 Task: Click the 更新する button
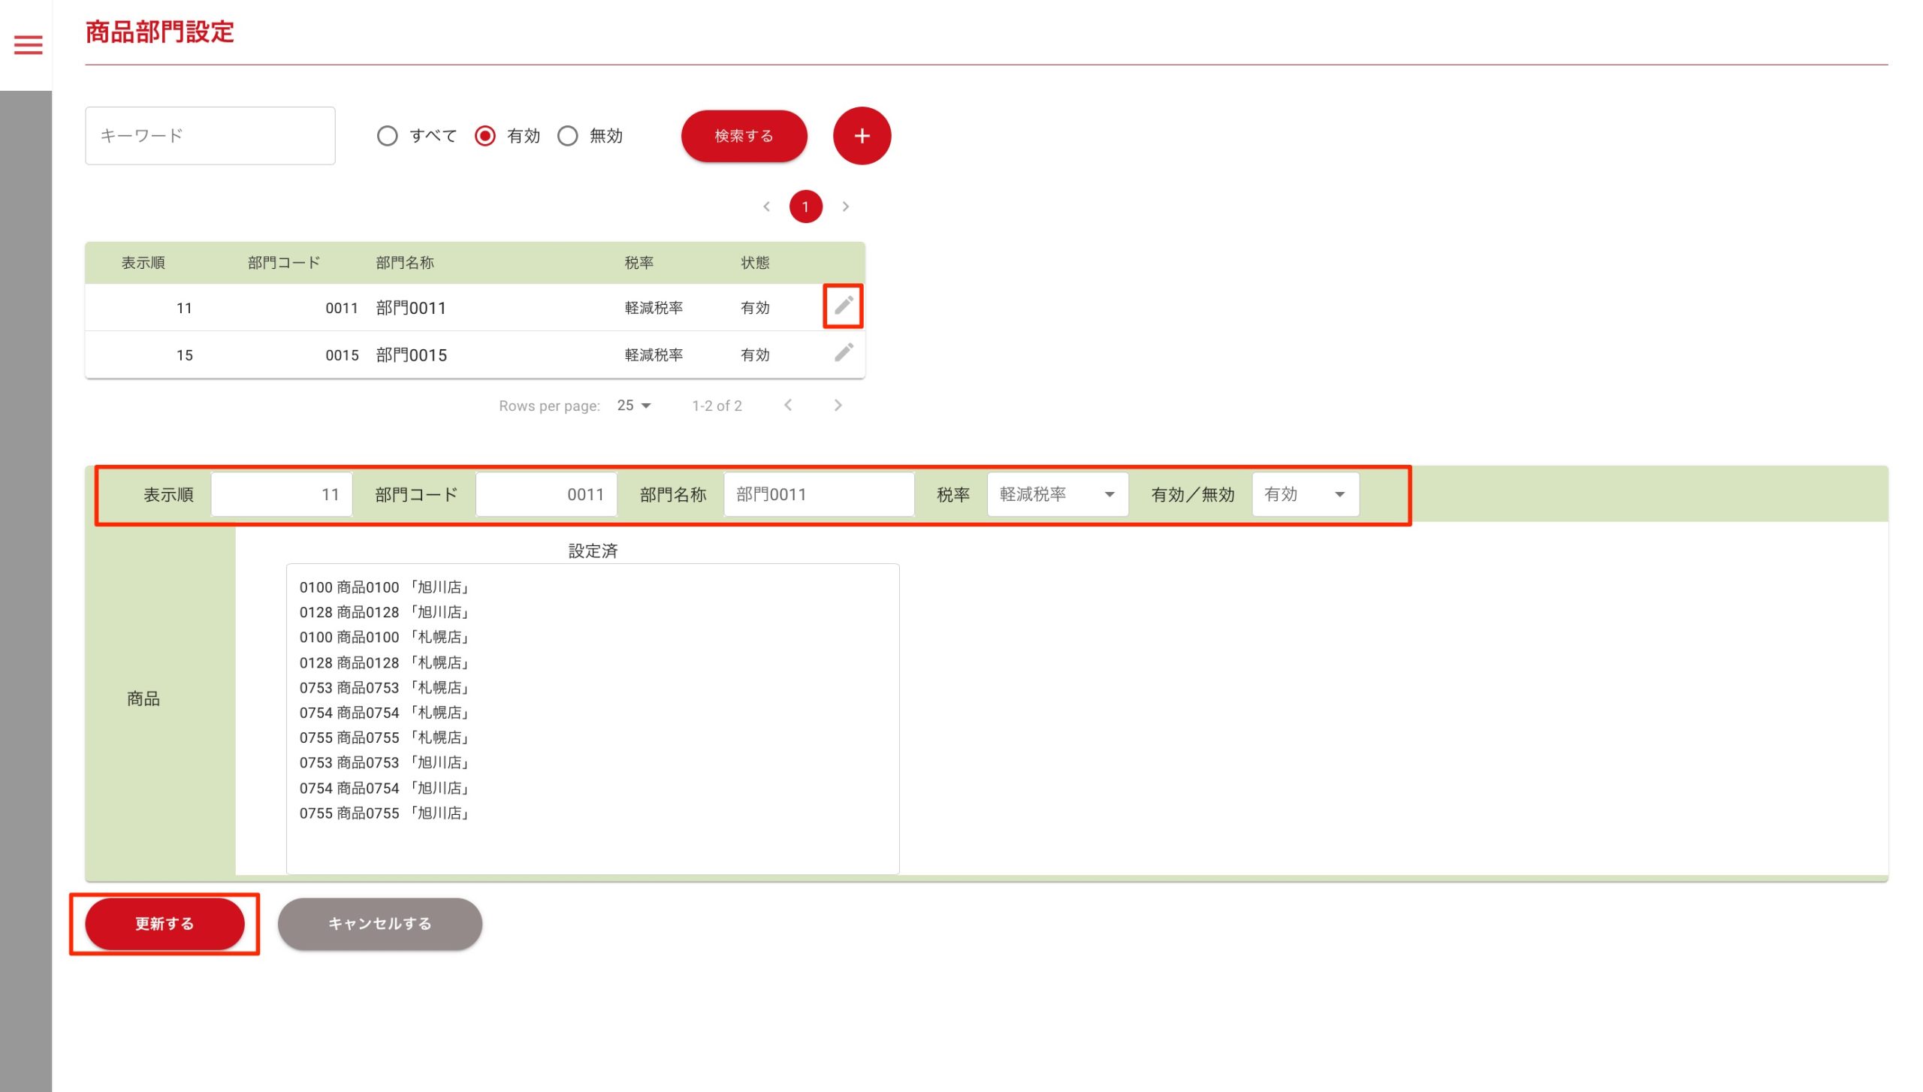(x=165, y=924)
